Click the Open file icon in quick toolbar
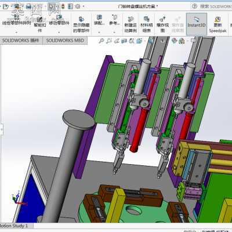 [x=6, y=6]
